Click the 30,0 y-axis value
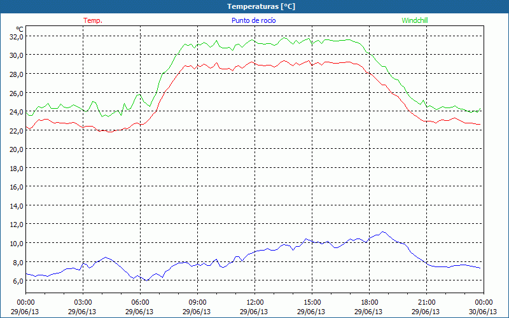 click(x=17, y=55)
